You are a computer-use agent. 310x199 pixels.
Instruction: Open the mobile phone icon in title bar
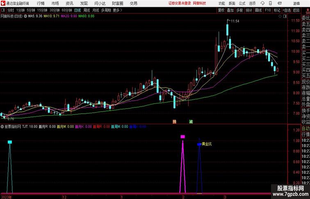(x=270, y=3)
